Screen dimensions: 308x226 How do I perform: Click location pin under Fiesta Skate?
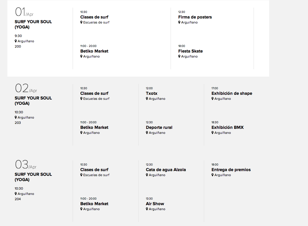[179, 56]
